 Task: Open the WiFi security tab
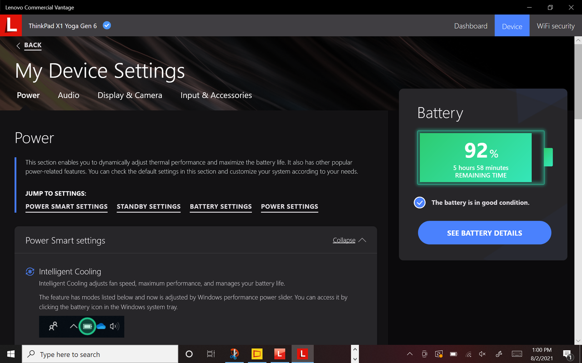tap(556, 26)
